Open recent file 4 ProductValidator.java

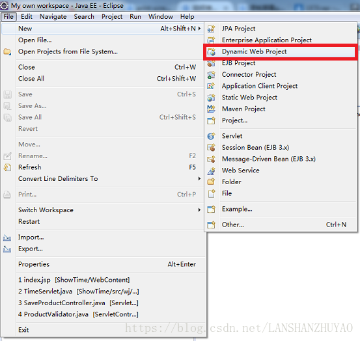point(103,314)
